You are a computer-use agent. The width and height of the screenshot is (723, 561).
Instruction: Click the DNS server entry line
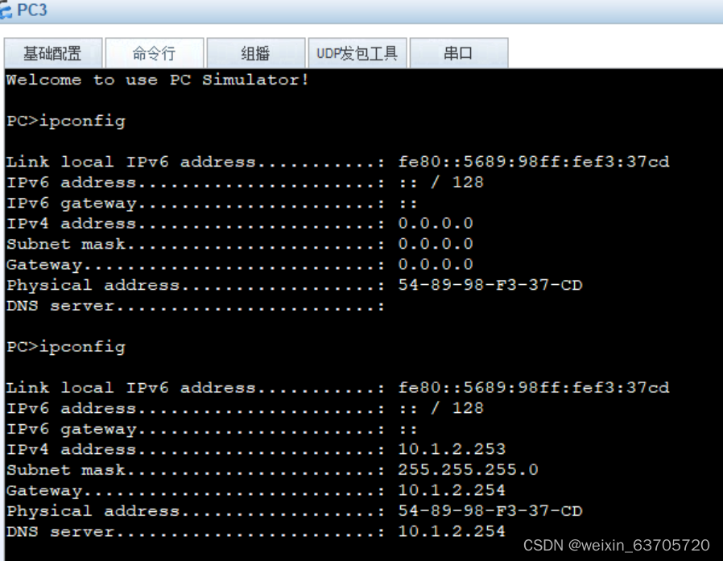pyautogui.click(x=242, y=531)
